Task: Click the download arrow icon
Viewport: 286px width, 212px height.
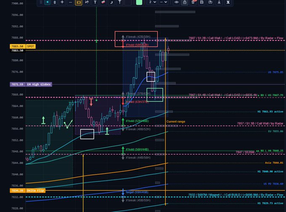Action: (x=219, y=2)
